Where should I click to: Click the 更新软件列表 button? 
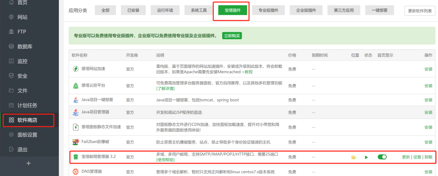pos(420,11)
